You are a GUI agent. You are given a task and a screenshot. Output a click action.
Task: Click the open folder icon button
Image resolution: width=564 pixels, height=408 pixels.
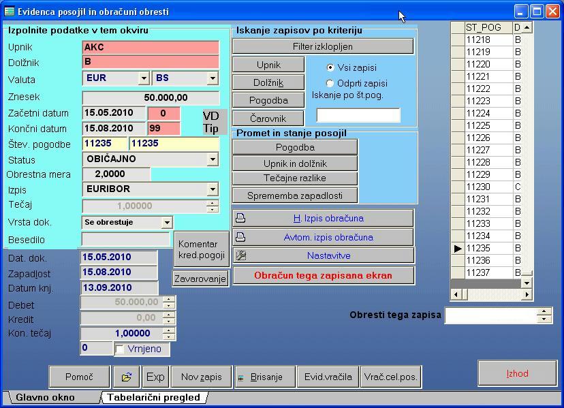click(127, 377)
